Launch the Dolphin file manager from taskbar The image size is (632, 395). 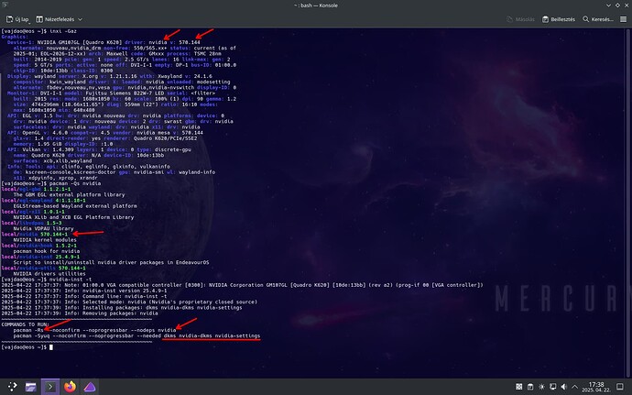pos(30,387)
